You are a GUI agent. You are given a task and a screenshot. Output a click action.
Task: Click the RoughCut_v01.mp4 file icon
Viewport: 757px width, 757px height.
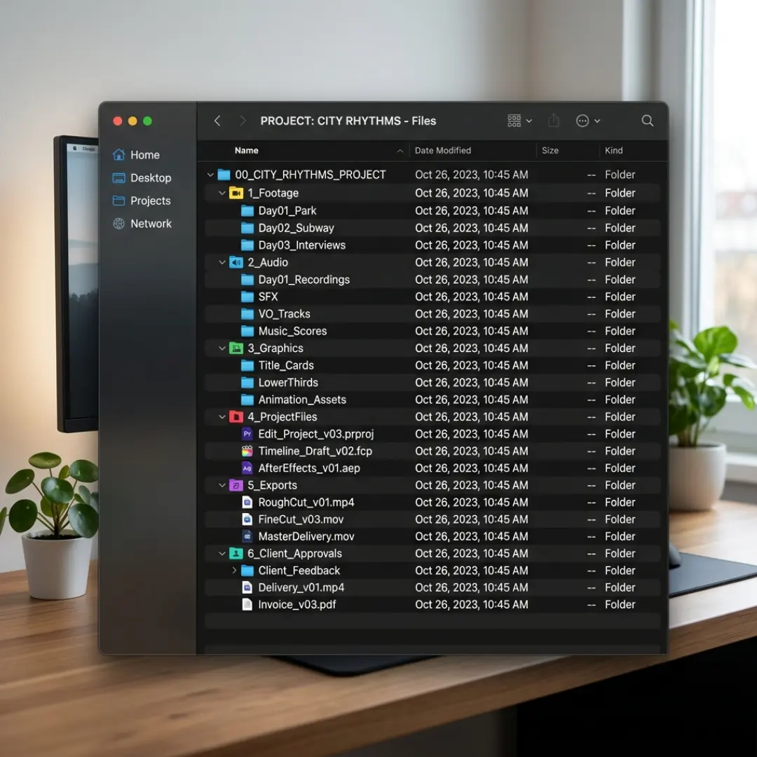pos(247,503)
